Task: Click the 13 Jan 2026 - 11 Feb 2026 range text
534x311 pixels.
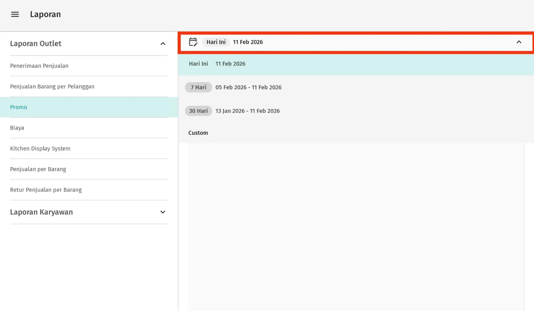Action: pyautogui.click(x=247, y=111)
